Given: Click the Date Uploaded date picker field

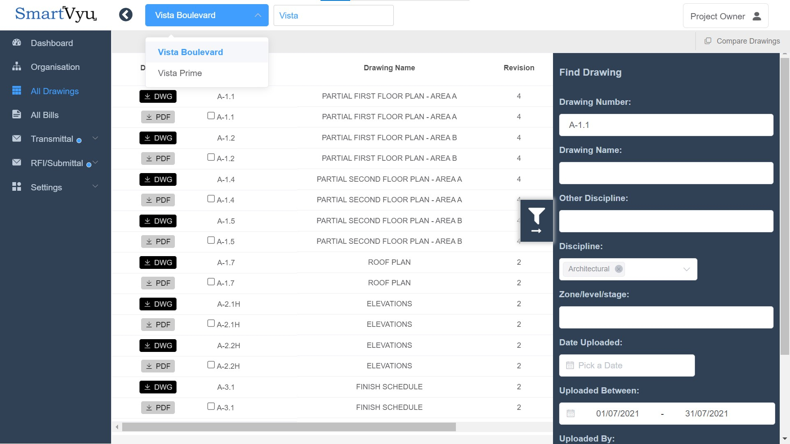Looking at the screenshot, I should pyautogui.click(x=627, y=365).
